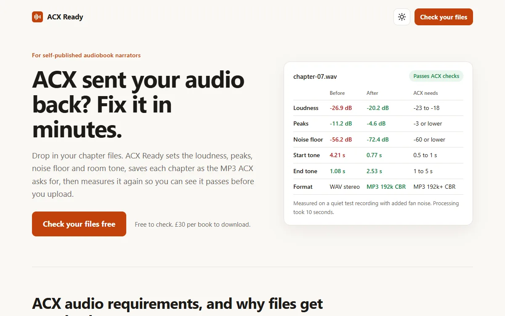The image size is (505, 316).
Task: Click the Drop in your chapter files paragraph
Action: coord(143,175)
